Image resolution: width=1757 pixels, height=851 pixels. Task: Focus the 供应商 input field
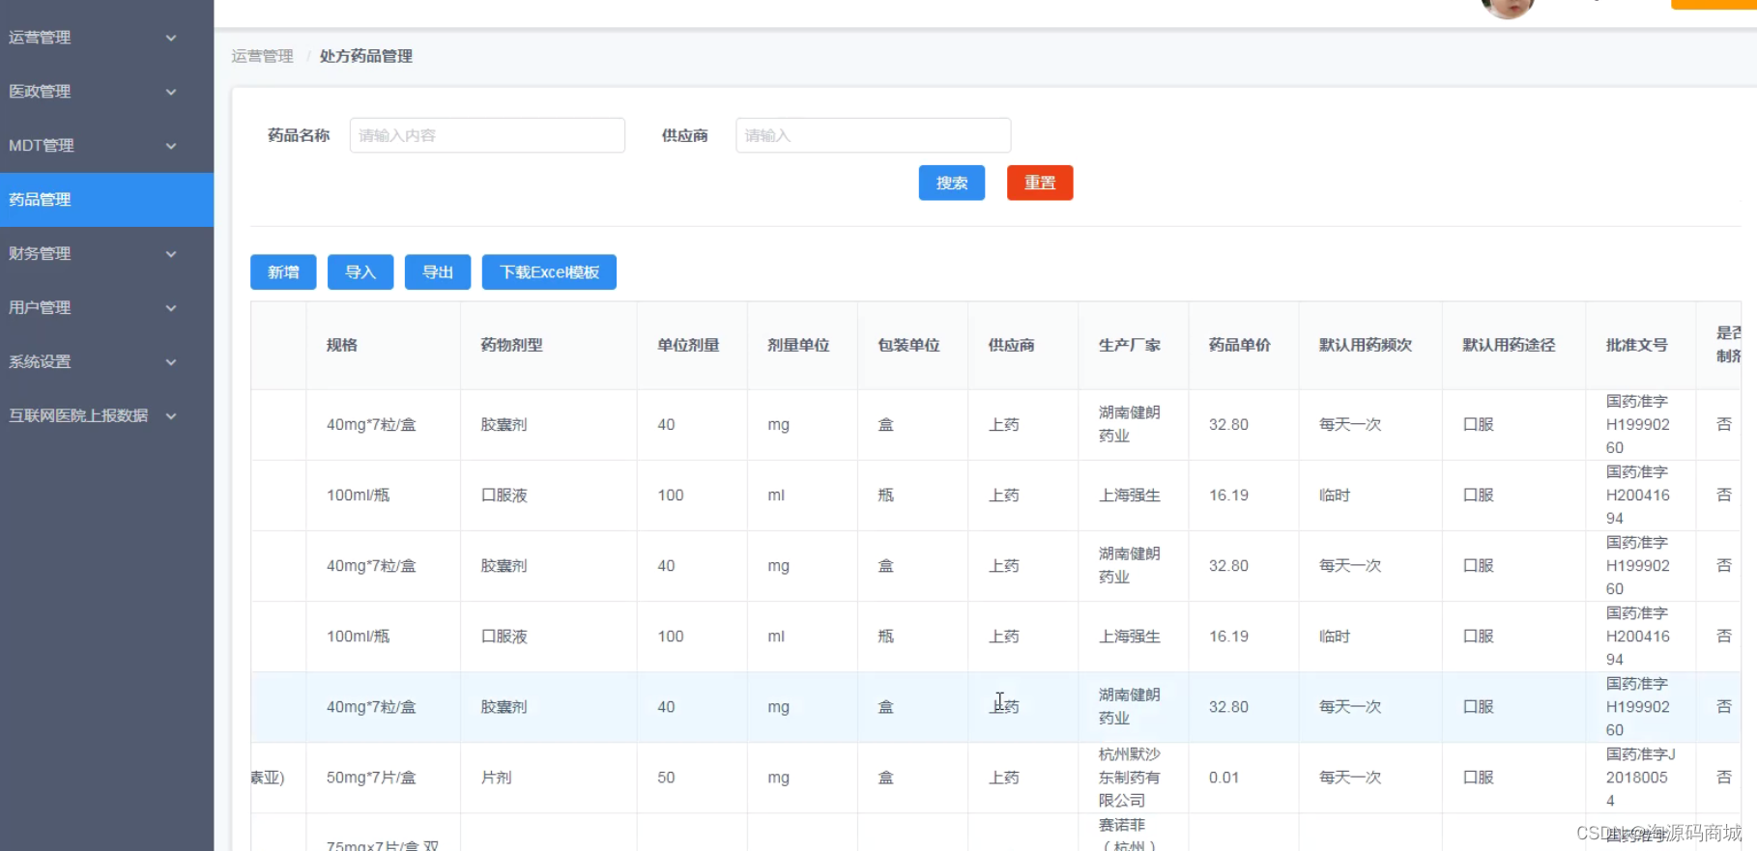[x=873, y=135]
